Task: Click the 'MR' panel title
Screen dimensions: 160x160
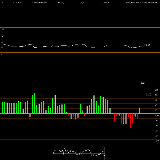Action: [x=143, y=83]
